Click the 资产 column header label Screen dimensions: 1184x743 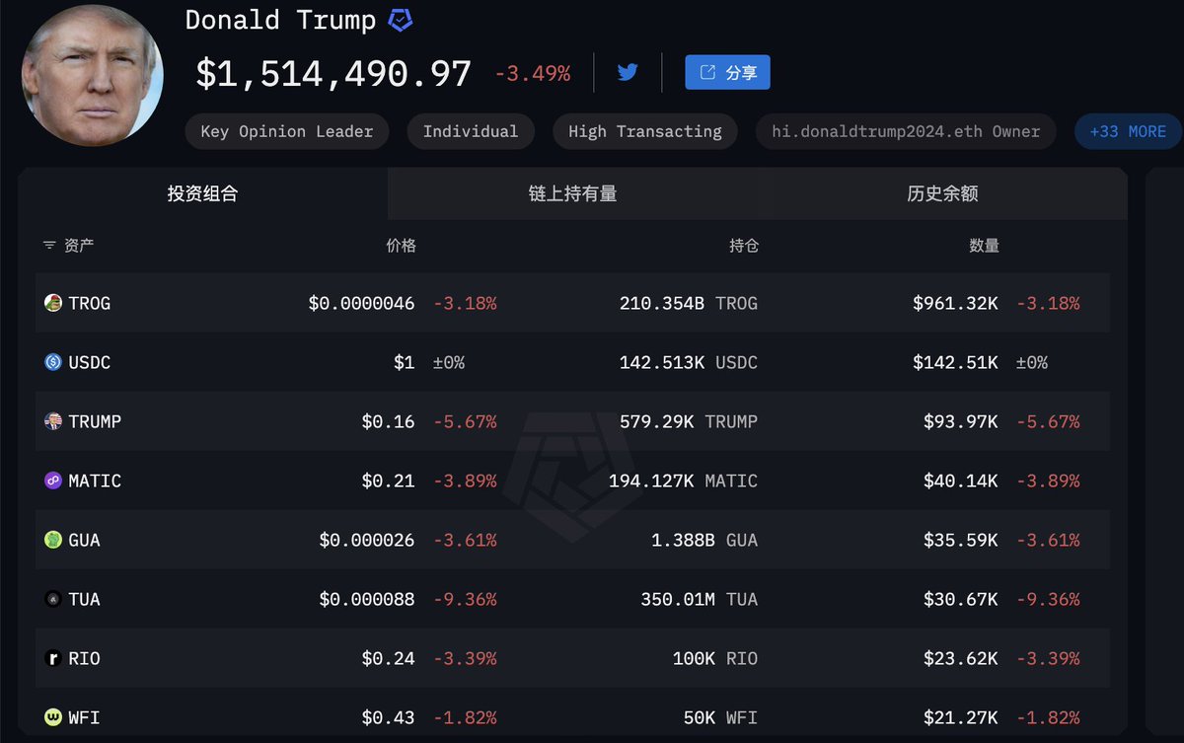click(79, 246)
